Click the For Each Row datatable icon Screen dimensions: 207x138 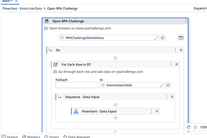click(56, 64)
